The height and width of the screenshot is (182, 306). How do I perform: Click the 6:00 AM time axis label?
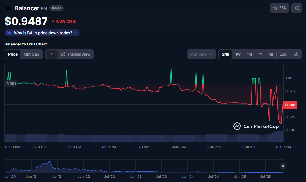tap(214, 147)
